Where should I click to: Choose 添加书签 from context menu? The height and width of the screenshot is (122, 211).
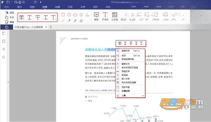(x=131, y=87)
